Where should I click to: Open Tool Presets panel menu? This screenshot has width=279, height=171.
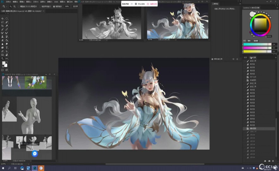click(240, 4)
